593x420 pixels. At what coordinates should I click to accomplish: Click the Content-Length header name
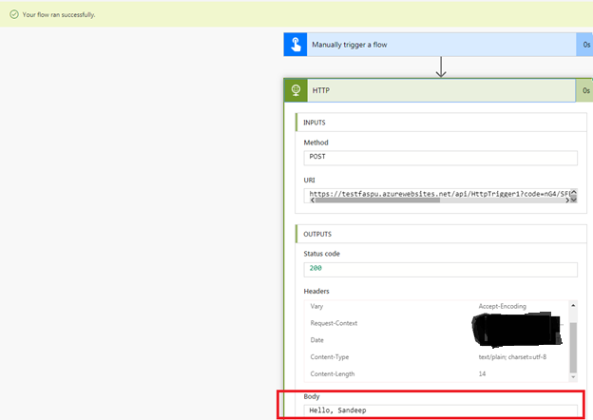tap(333, 373)
